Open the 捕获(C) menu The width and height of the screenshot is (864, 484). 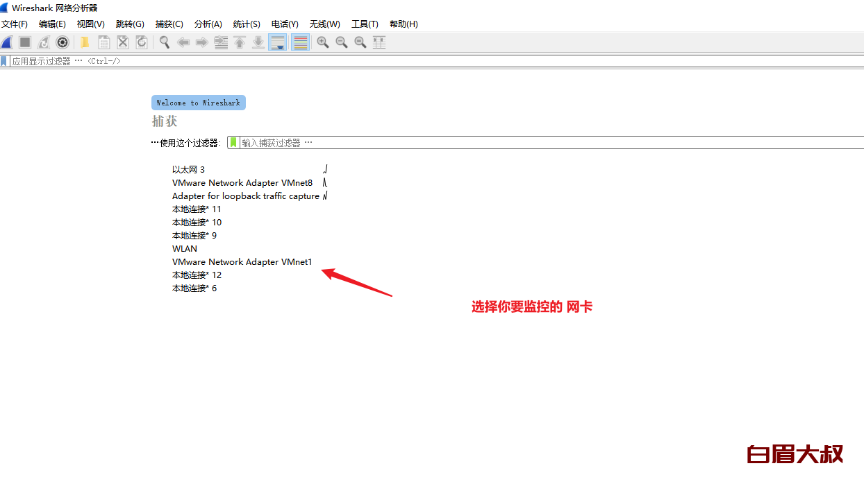coord(169,24)
